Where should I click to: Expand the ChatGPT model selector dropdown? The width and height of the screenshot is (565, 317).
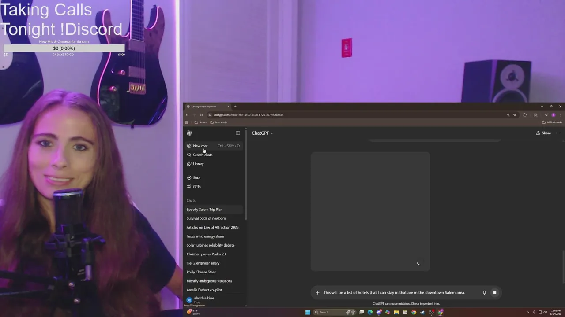point(262,133)
